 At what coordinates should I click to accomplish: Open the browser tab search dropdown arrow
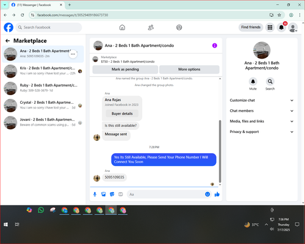(x=5, y=5)
